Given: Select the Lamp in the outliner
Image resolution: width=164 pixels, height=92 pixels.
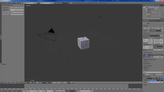Looking at the screenshot, I should 149,16.
